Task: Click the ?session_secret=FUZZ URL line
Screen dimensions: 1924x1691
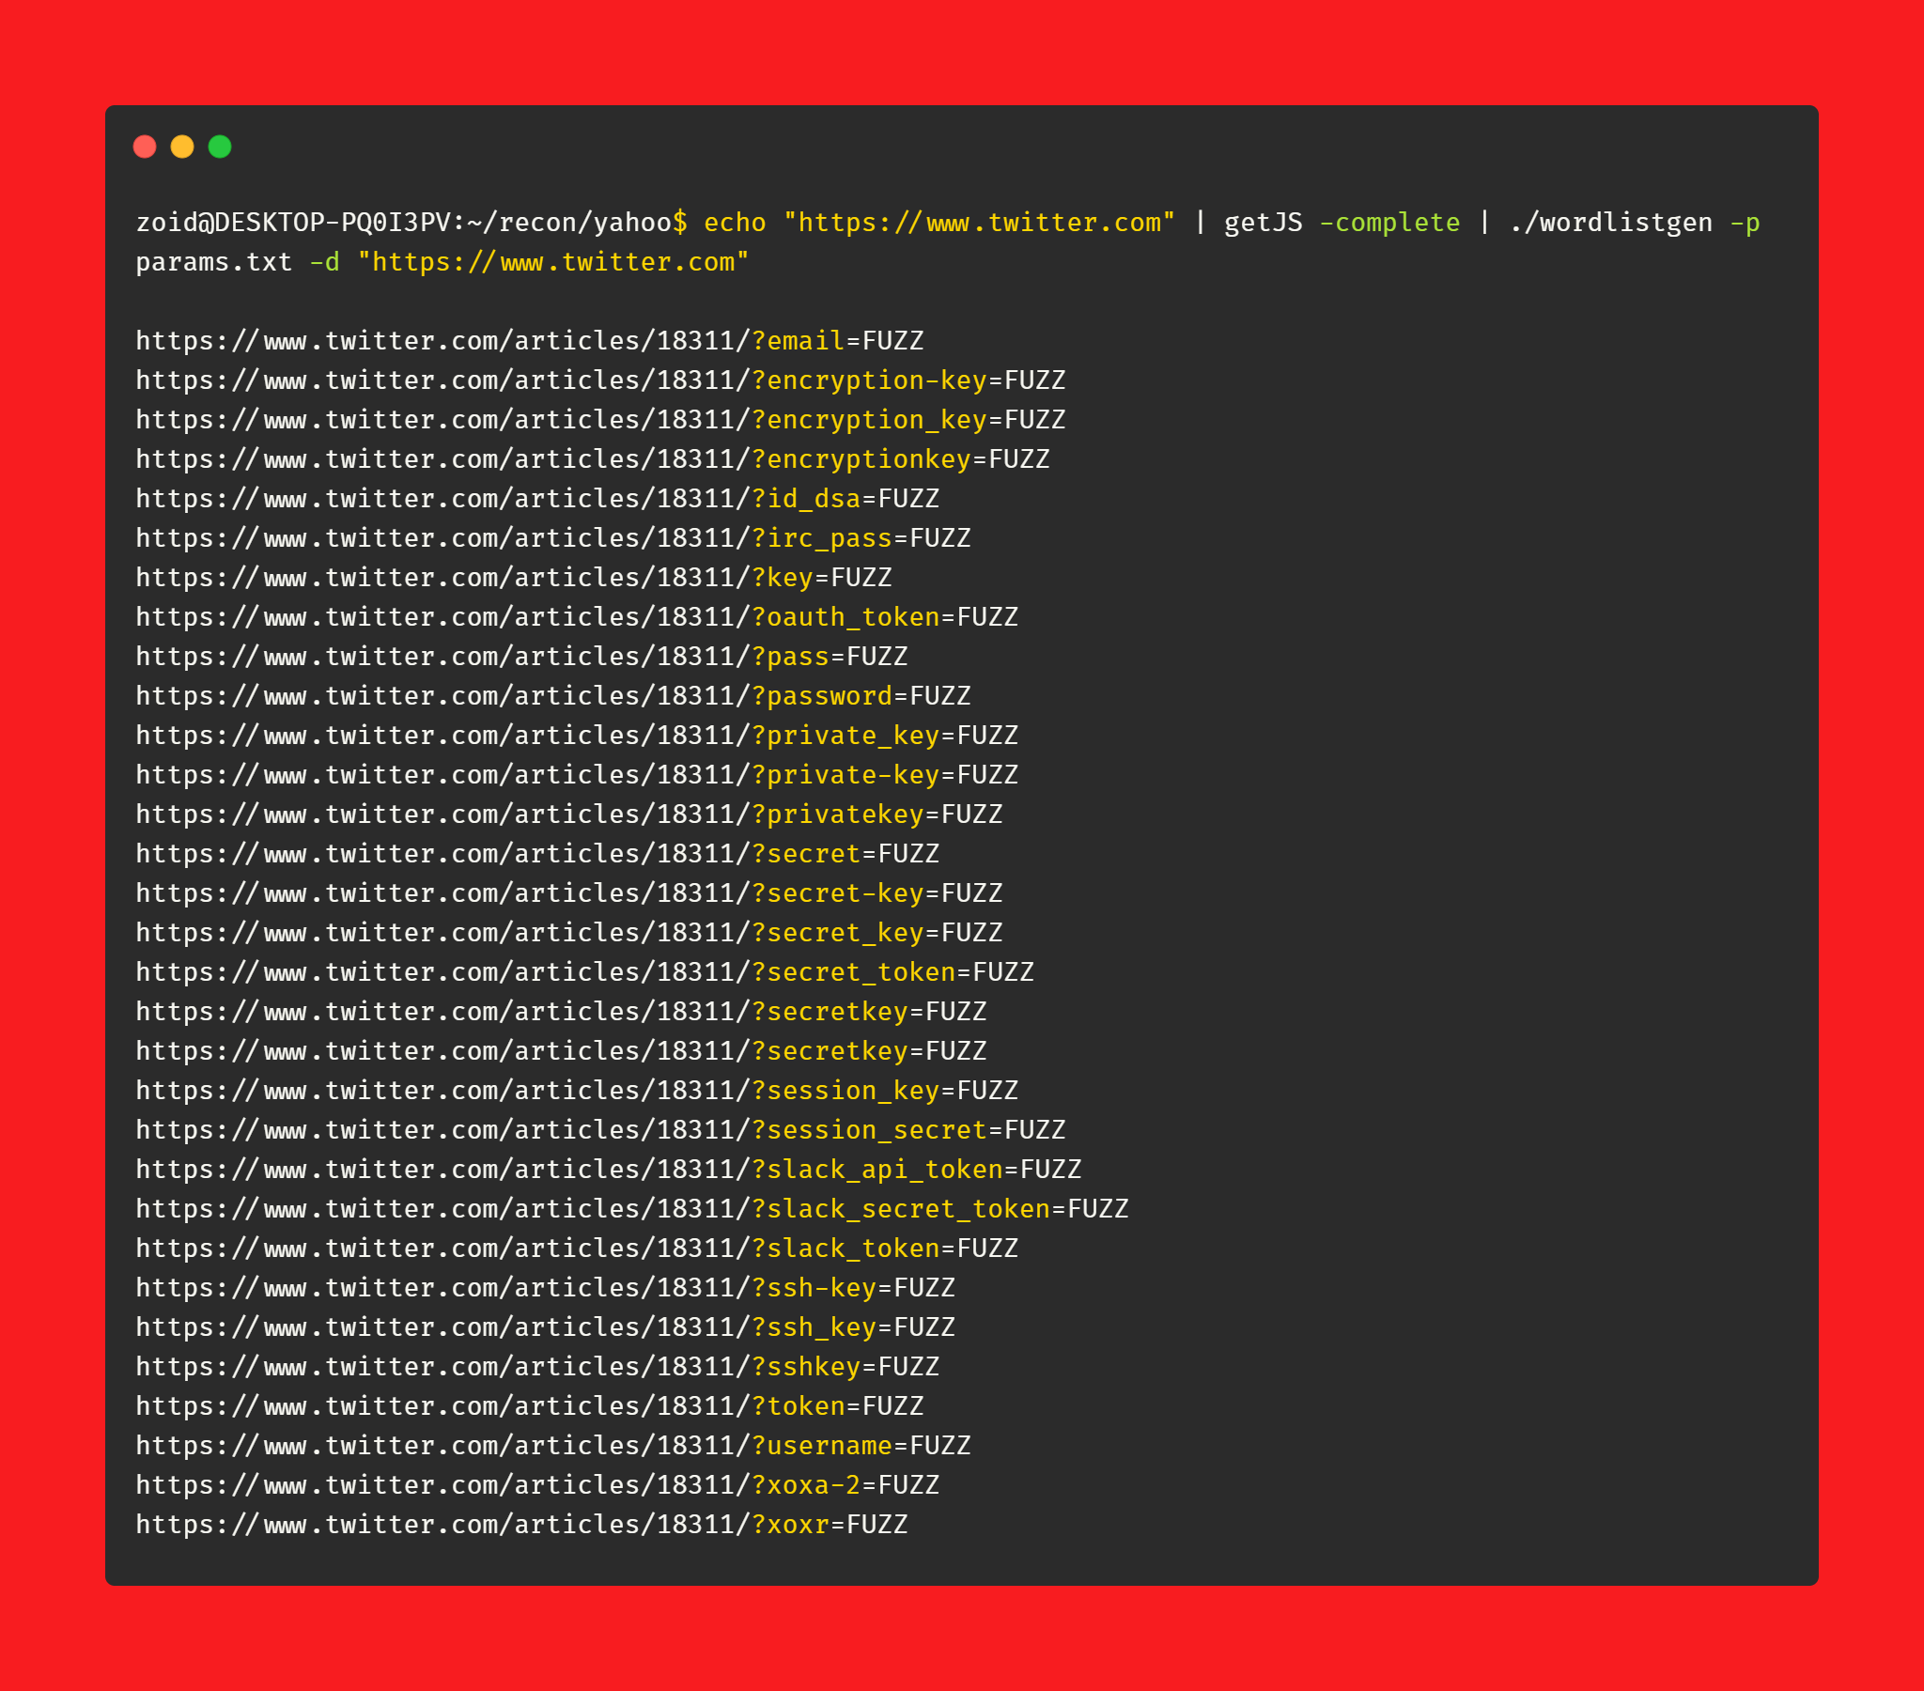Action: click(600, 1130)
